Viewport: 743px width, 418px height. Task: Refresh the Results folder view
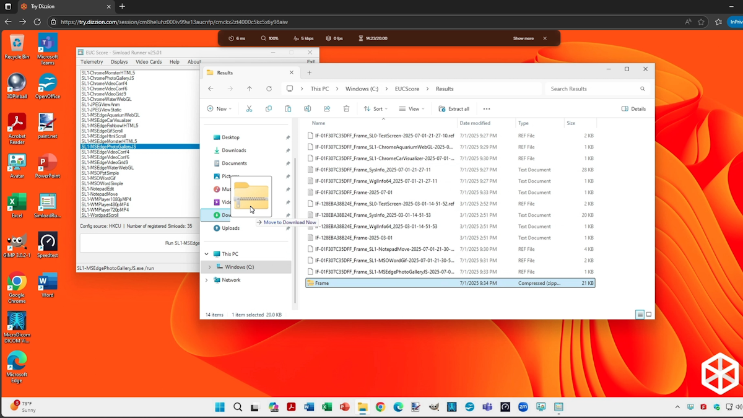coord(269,89)
